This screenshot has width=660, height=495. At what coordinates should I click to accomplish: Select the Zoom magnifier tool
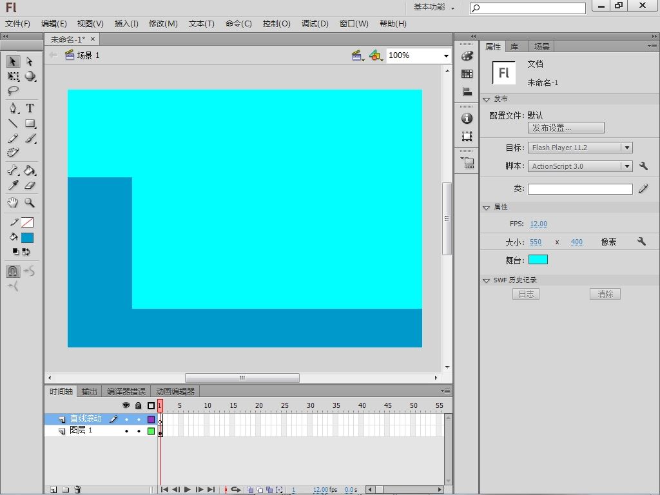point(30,202)
